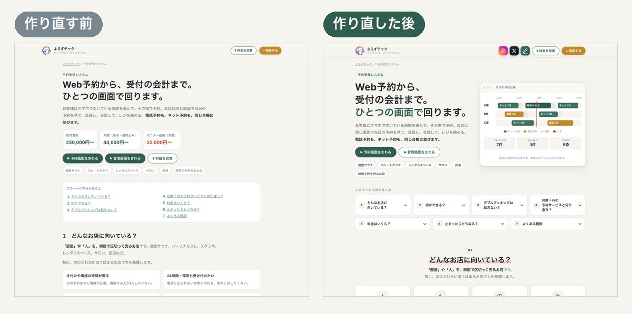This screenshot has width=632, height=314.
Task: Click the 相談する button on the before page
Action: [x=270, y=50]
